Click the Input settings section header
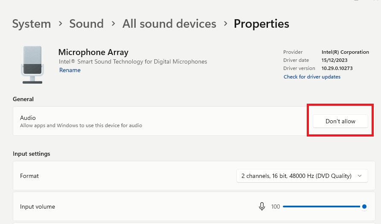Screen dimensions: 381x224 tap(32, 154)
